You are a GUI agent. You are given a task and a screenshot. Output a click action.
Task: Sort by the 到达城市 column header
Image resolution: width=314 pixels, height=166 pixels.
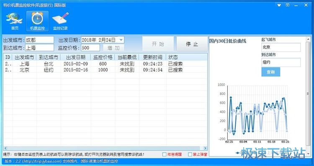click(49, 57)
